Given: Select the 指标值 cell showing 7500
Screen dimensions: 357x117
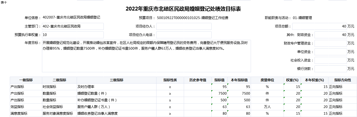Looking at the screenshot, I should point(219,94).
